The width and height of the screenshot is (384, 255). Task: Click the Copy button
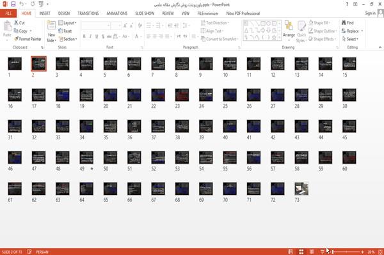point(22,31)
